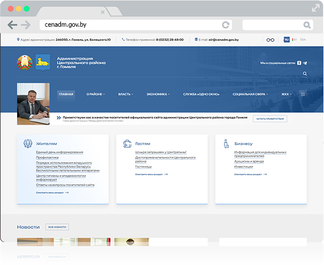Image resolution: width=324 pixels, height=267 pixels.
Task: Open Шчыра запрашаем у Цэнтральны link
Action: coord(161,152)
